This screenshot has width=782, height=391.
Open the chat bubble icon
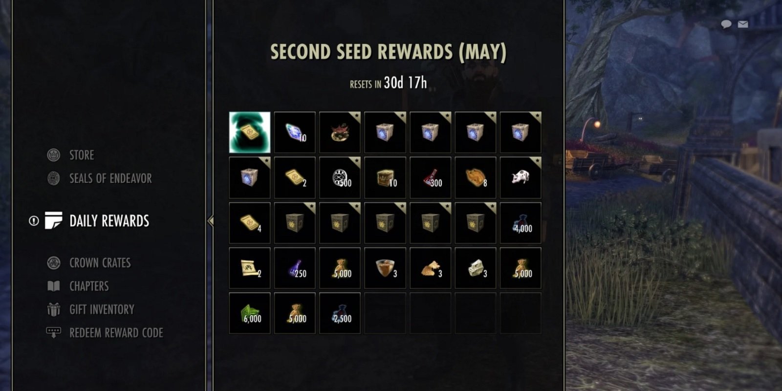click(726, 24)
